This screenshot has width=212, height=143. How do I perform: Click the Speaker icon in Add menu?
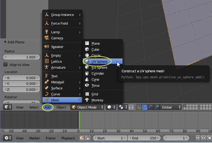point(47,47)
